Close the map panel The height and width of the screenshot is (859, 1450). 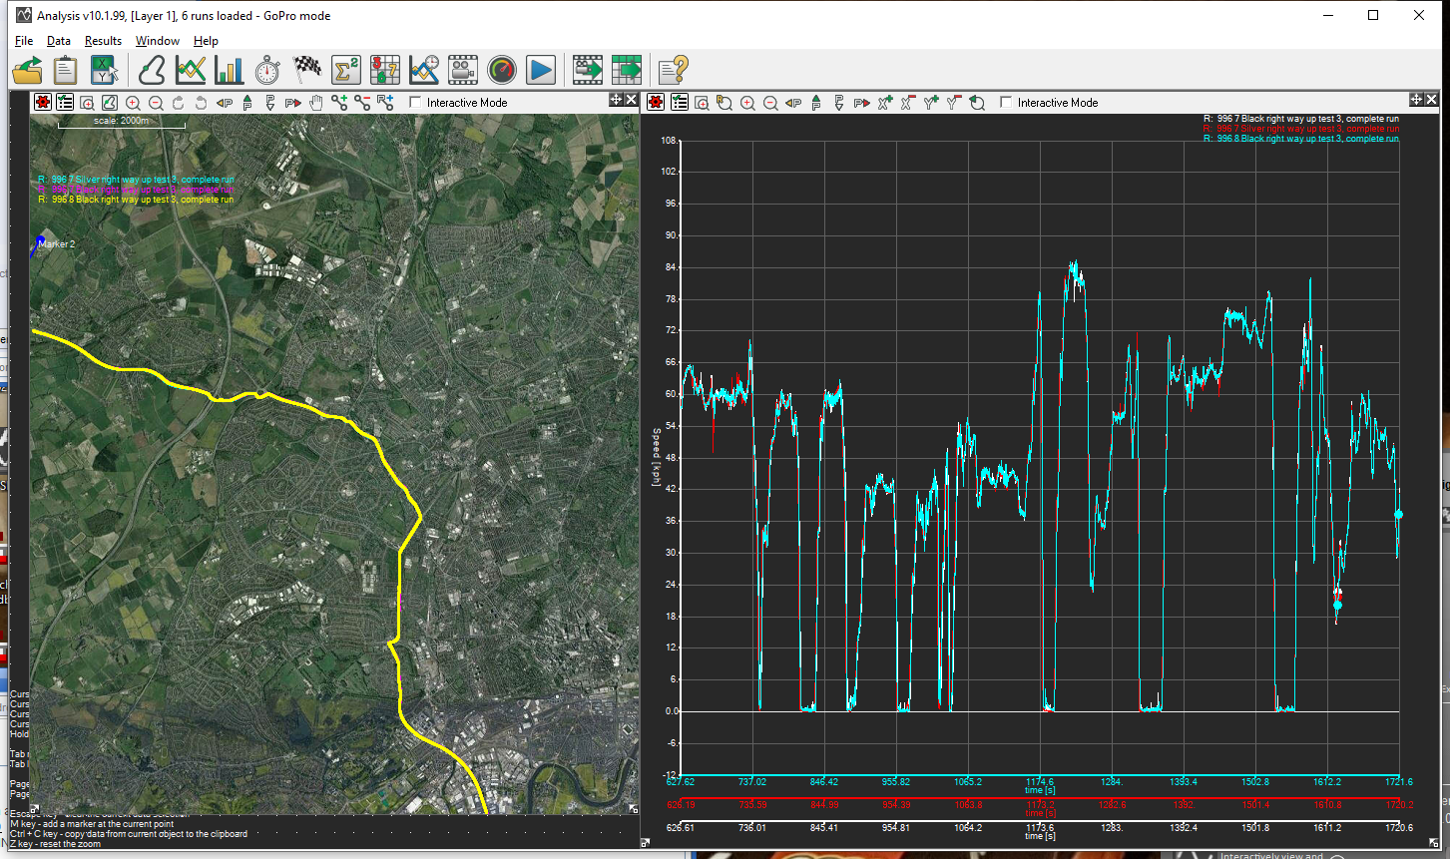click(x=632, y=100)
